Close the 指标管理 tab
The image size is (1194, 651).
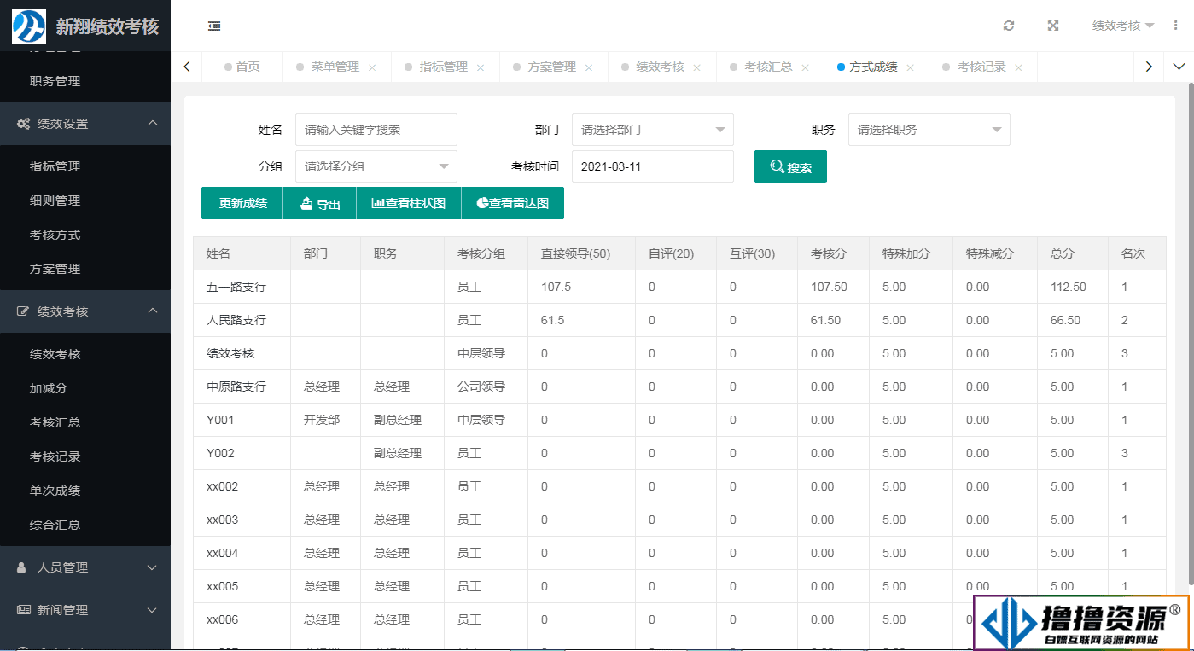(x=481, y=67)
